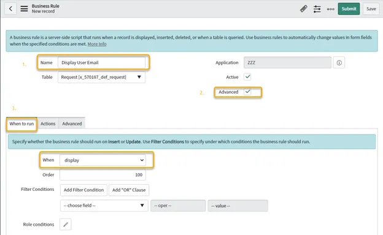This screenshot has width=383, height=235.
Task: Click the Add Filter Condition button
Action: [83, 190]
